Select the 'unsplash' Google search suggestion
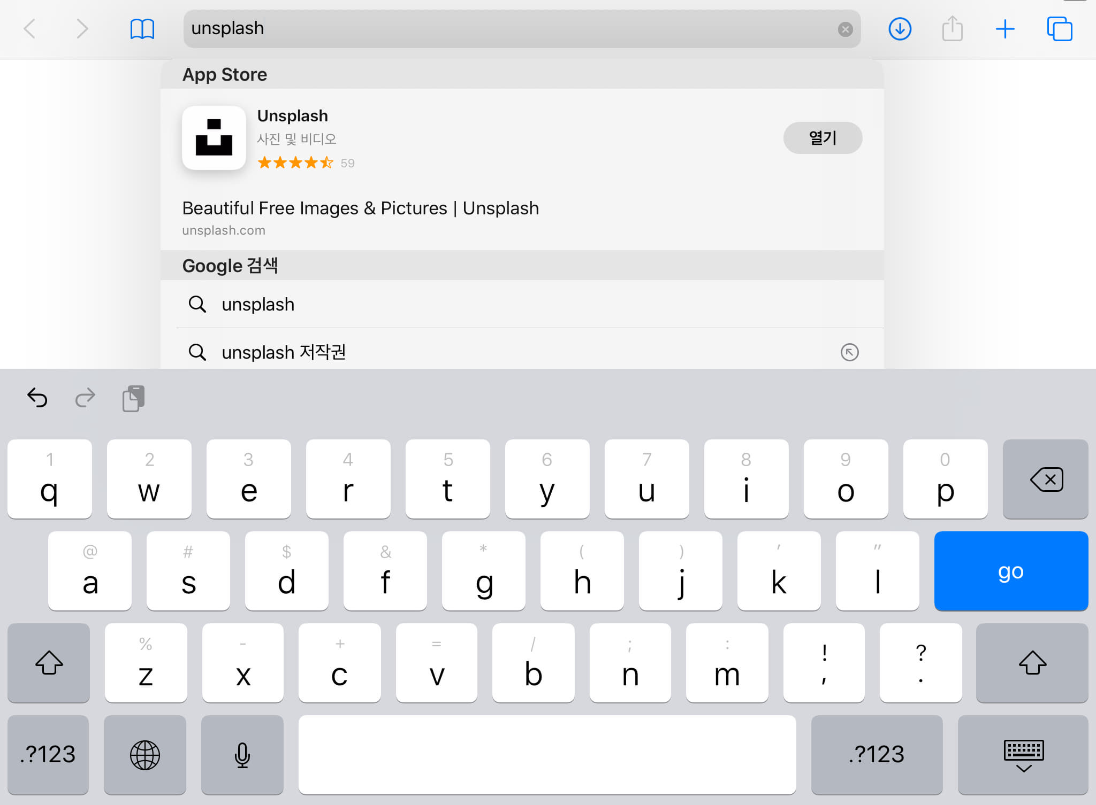The image size is (1096, 805). [x=258, y=304]
